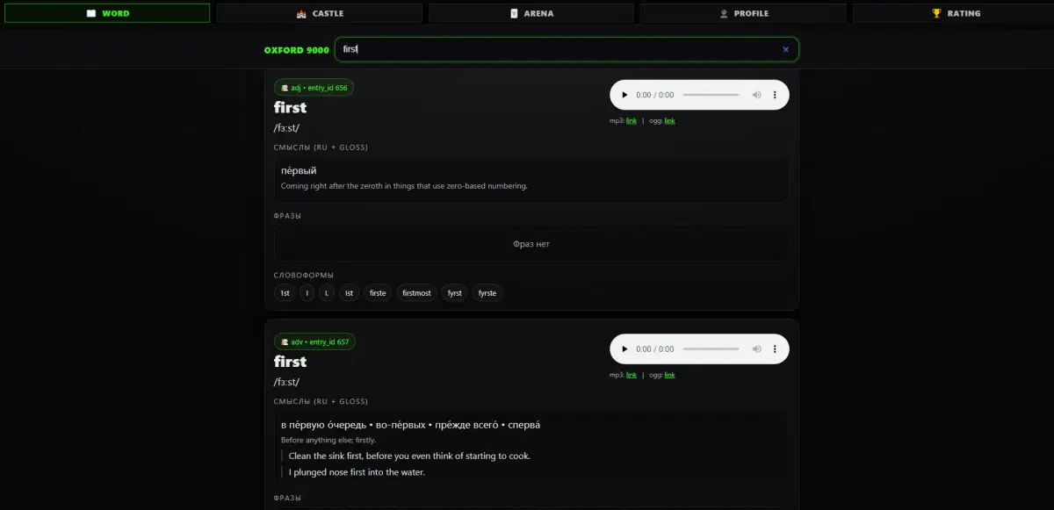Open RATING via the trophy icon
The width and height of the screenshot is (1054, 510).
pos(935,12)
